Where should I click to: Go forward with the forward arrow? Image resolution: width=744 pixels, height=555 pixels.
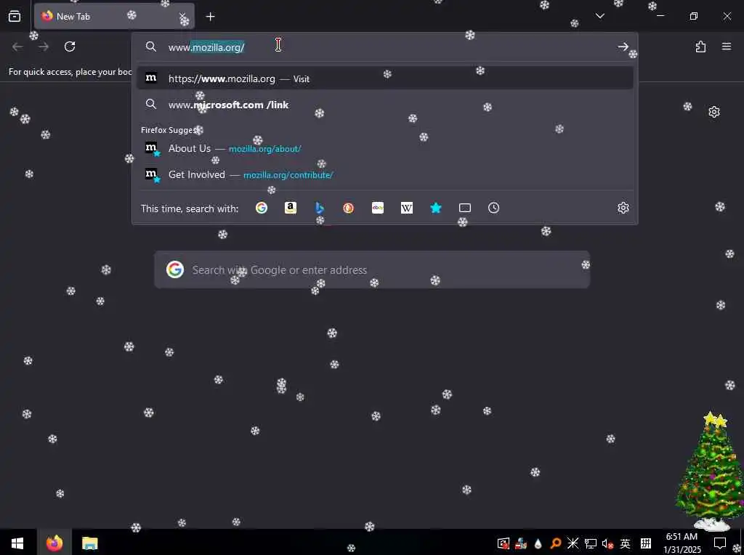coord(44,46)
